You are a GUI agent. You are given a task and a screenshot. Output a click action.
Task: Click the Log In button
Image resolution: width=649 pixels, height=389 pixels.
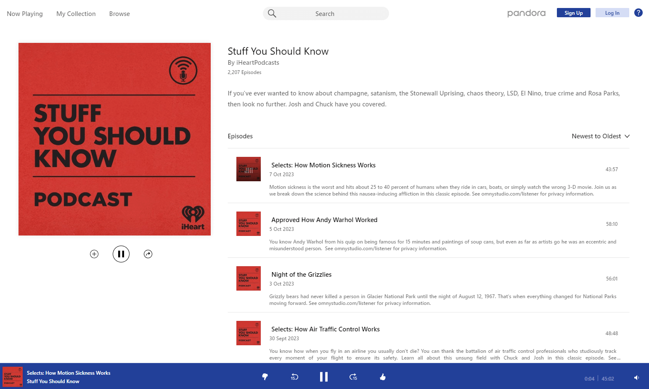612,13
